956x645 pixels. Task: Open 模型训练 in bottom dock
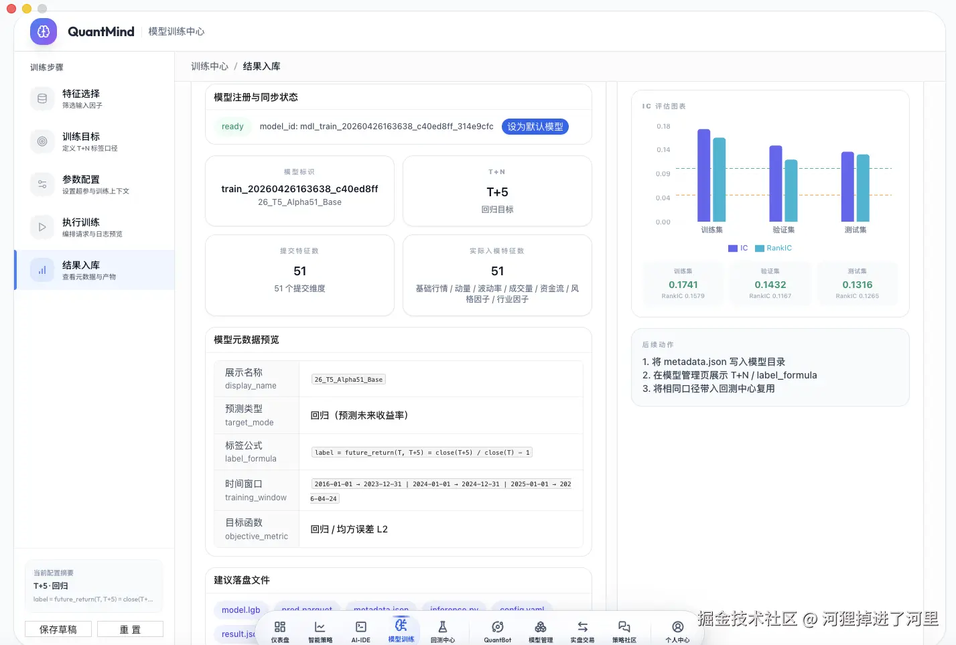tap(401, 630)
